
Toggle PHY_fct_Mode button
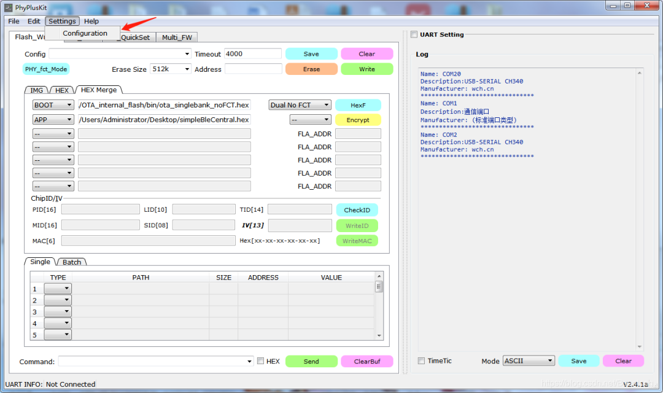tap(45, 69)
